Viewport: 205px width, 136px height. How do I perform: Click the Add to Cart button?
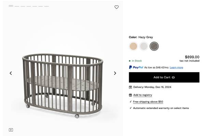coord(164,77)
